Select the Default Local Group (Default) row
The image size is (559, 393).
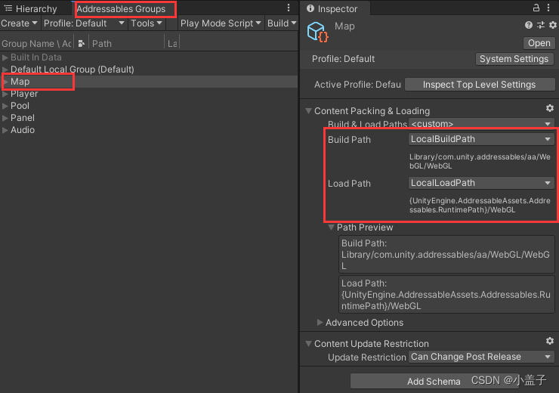(149, 70)
